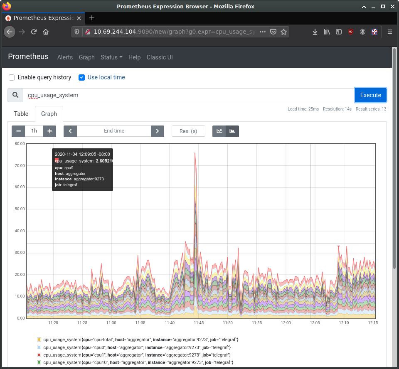The height and width of the screenshot is (369, 399).
Task: Bookmark this page with the star
Action: click(283, 32)
